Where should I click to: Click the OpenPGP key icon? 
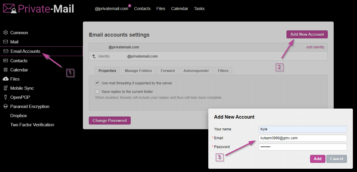pyautogui.click(x=5, y=97)
